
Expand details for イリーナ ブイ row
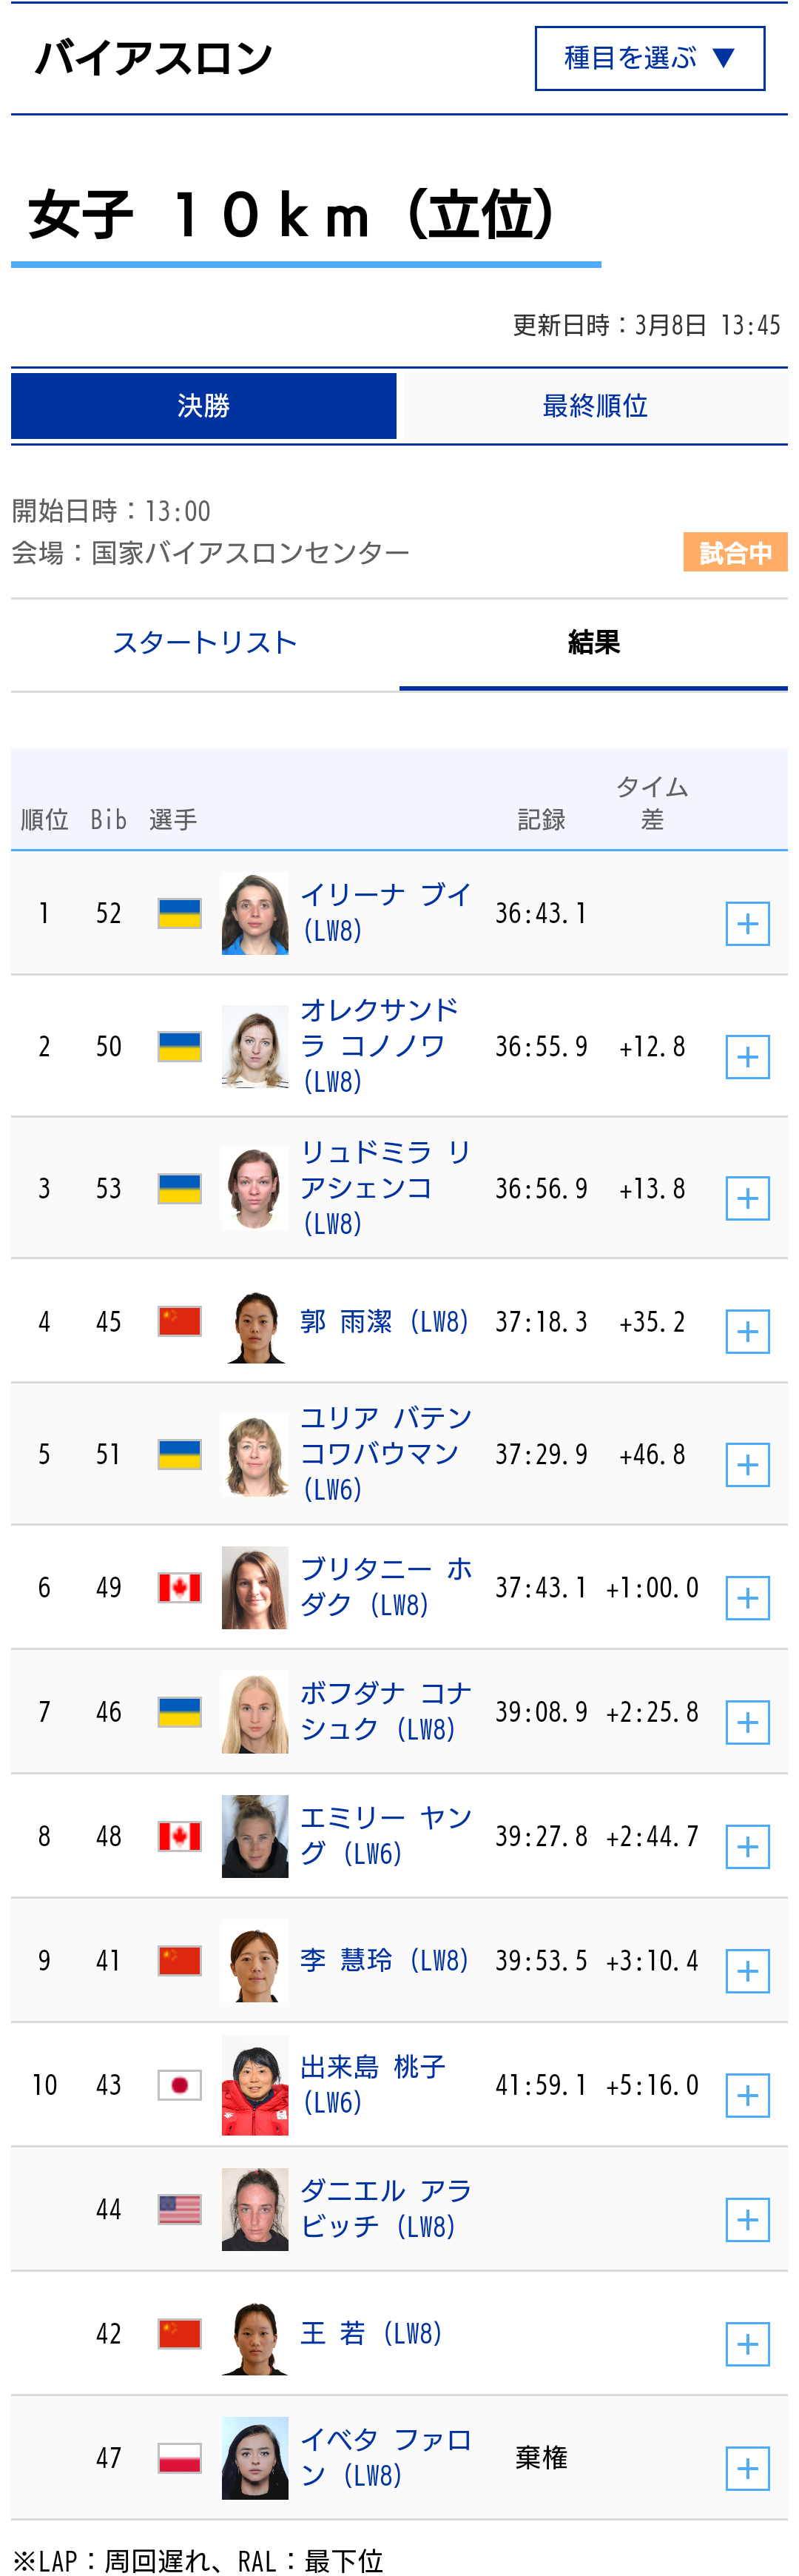[747, 924]
